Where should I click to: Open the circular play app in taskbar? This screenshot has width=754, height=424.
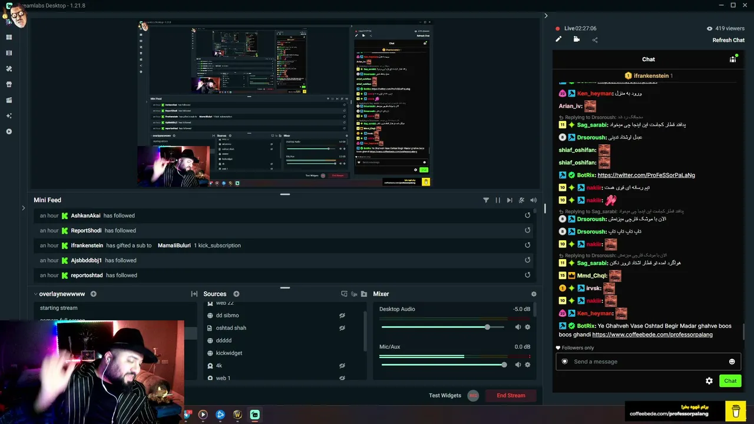(203, 415)
